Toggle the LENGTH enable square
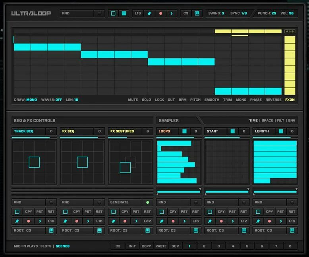 pos(281,131)
